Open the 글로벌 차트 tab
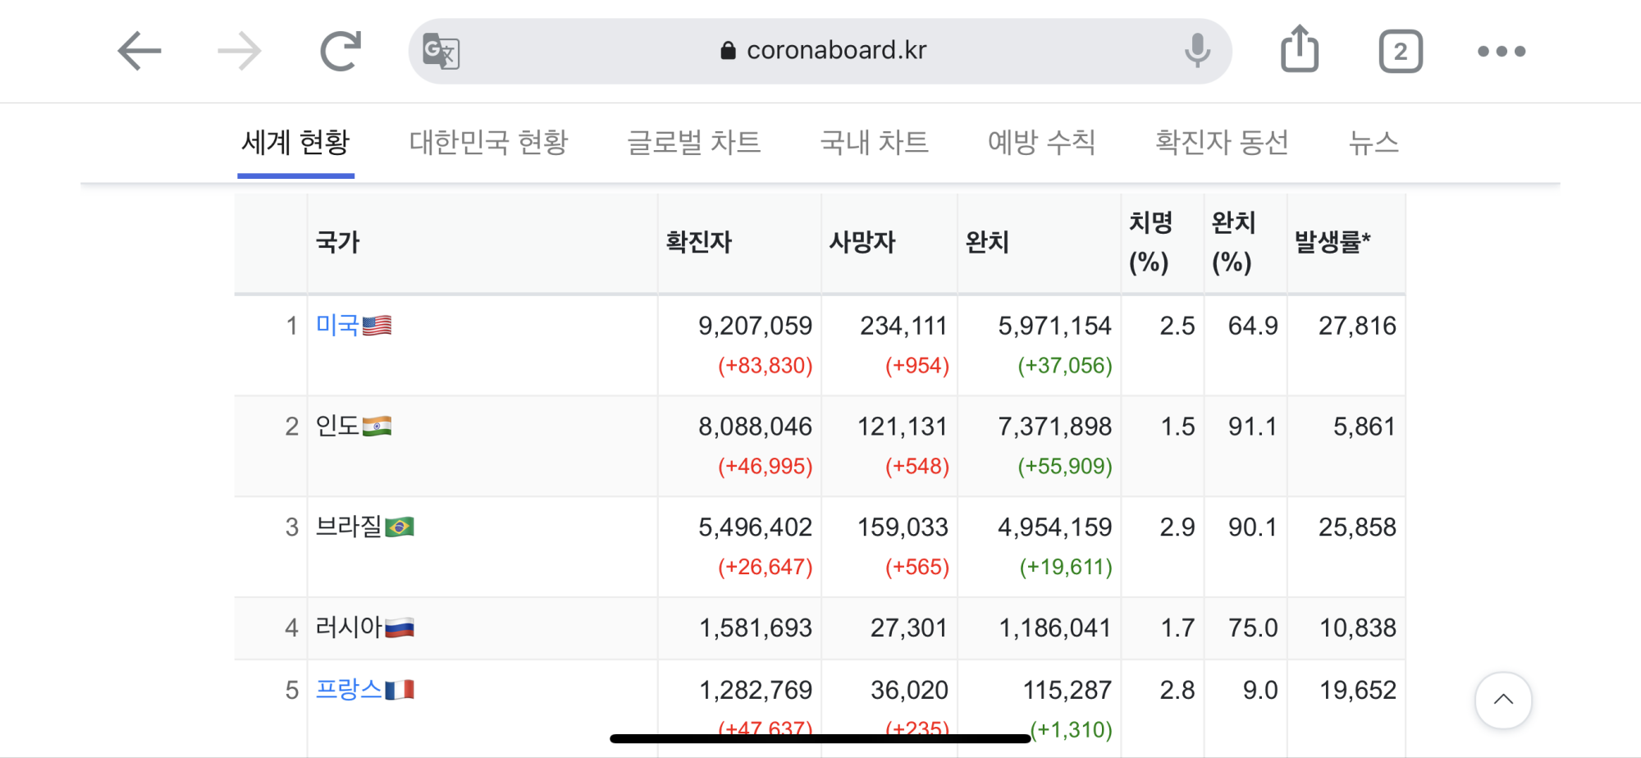The image size is (1641, 758). tap(694, 143)
